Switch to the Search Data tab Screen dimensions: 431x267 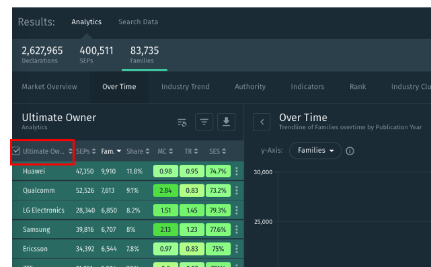[x=138, y=22]
